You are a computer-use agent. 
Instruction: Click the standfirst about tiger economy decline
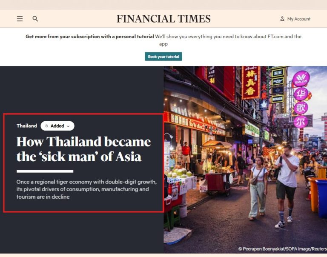point(86,189)
